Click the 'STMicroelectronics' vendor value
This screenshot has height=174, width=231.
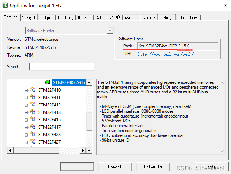tap(41, 39)
